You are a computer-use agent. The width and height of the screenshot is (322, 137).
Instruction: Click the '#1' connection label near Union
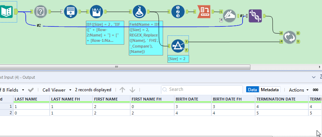242,16
